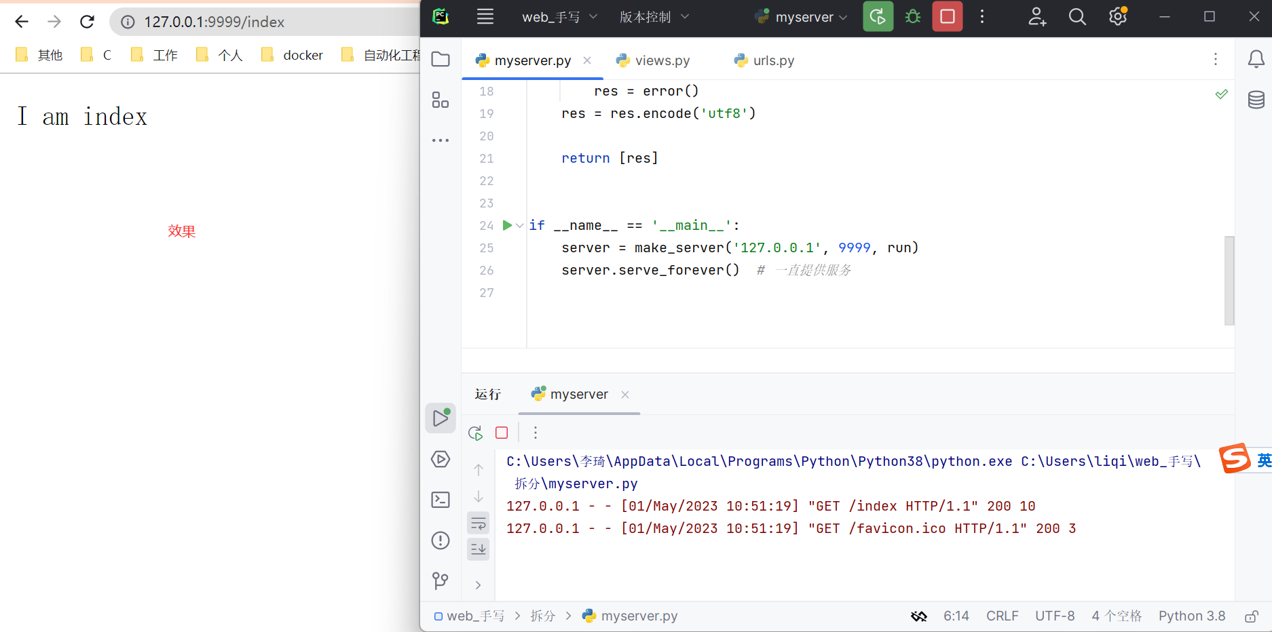Open 其他 bookmark folder in browser
The height and width of the screenshot is (632, 1272).
coord(39,55)
